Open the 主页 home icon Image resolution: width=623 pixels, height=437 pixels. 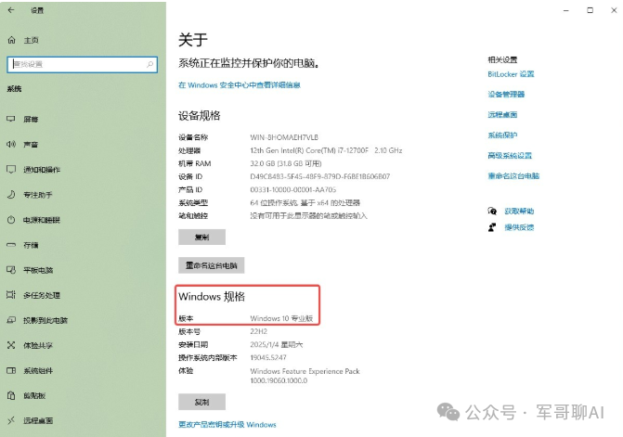click(11, 40)
